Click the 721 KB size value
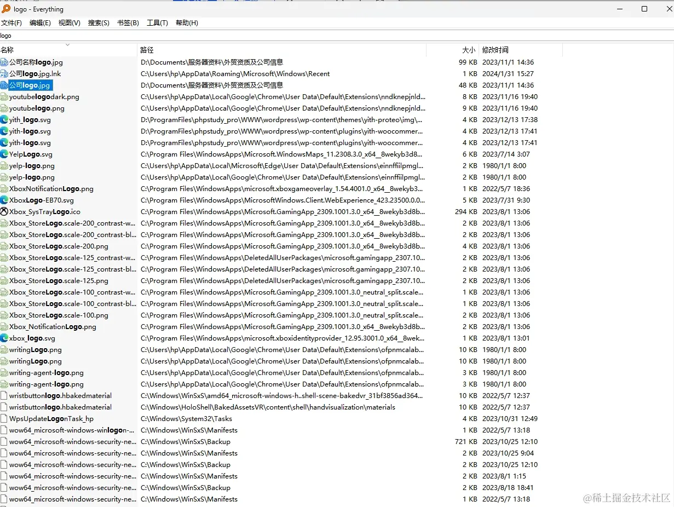This screenshot has width=674, height=507. (x=465, y=442)
